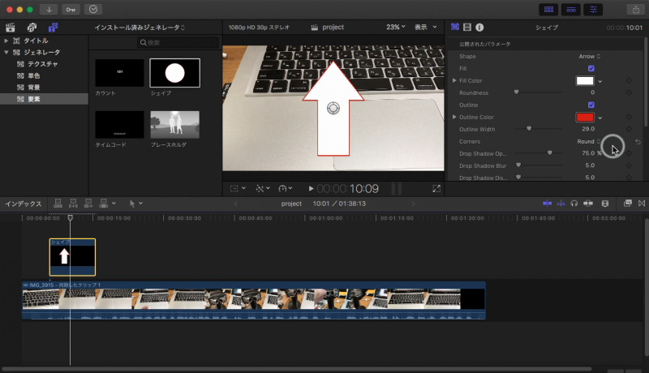Expand the タイトル category in sidebar
Viewport: 649px width, 373px height.
[x=7, y=40]
